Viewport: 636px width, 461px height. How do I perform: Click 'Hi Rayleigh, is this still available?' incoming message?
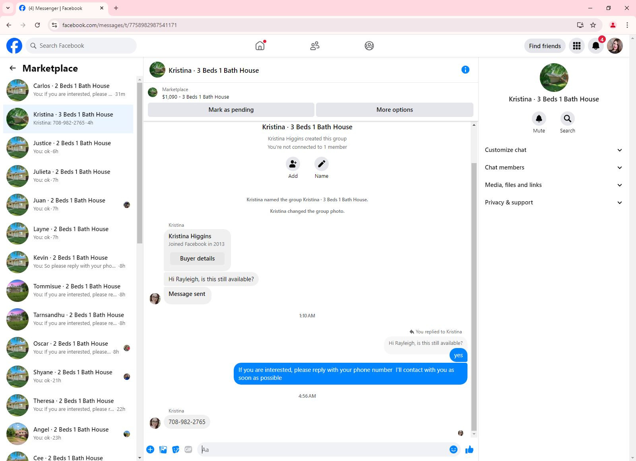click(211, 279)
